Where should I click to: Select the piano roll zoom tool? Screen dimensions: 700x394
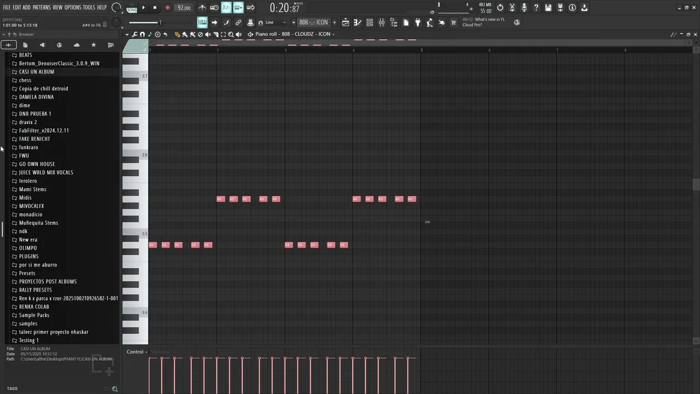tap(231, 34)
